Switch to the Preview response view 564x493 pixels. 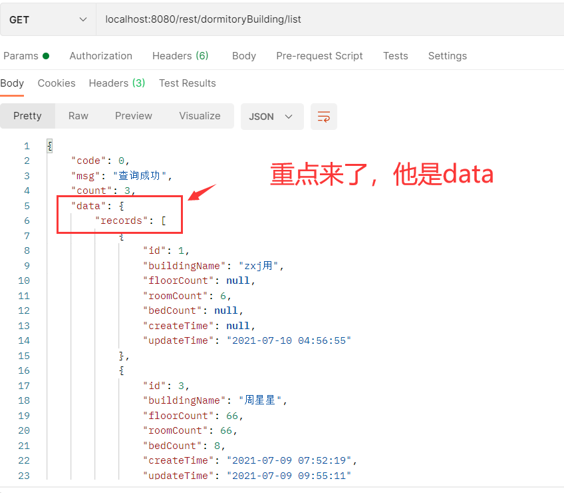point(133,116)
